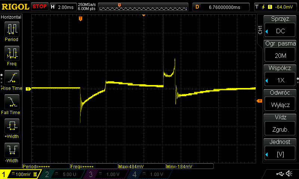299x179 pixels.
Task: Select the +Width measurement icon
Action: tap(12, 126)
